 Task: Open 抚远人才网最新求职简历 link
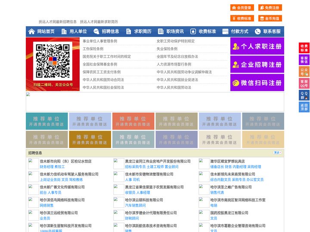(x=99, y=22)
